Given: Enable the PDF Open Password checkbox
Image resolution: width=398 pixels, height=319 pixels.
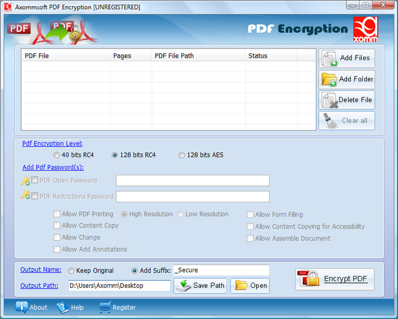Looking at the screenshot, I should point(35,180).
